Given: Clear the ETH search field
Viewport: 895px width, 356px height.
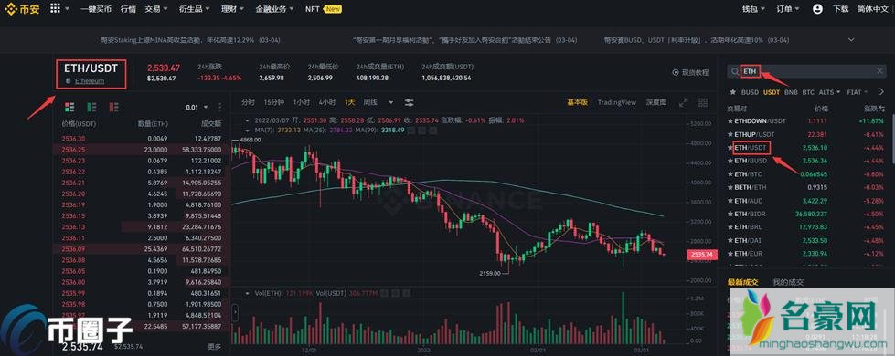Looking at the screenshot, I should coord(879,71).
